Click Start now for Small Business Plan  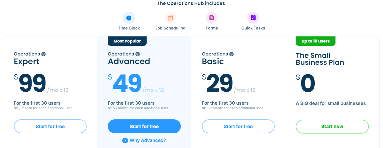tap(332, 126)
